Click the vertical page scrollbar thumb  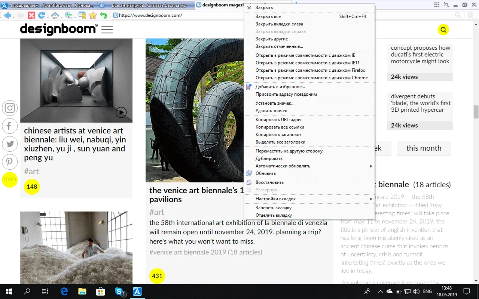[476, 112]
